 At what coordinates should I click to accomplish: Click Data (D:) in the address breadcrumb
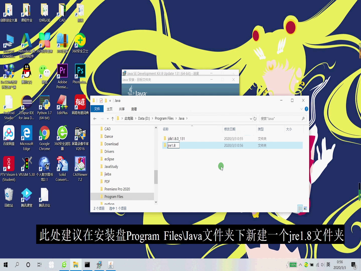click(x=144, y=118)
